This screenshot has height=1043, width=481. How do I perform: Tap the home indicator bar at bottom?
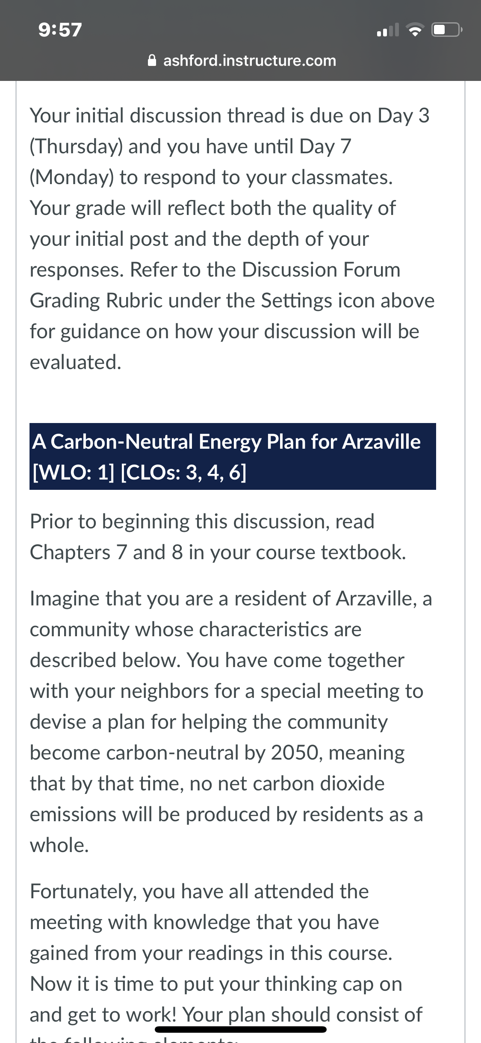[241, 1029]
